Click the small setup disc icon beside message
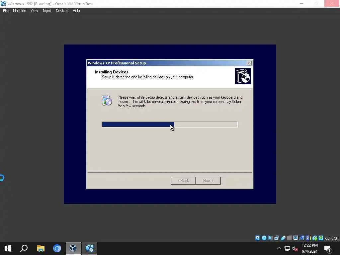This screenshot has width=340, height=255. [x=107, y=100]
